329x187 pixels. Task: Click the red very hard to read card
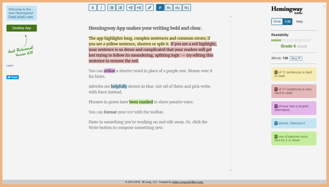[294, 91]
